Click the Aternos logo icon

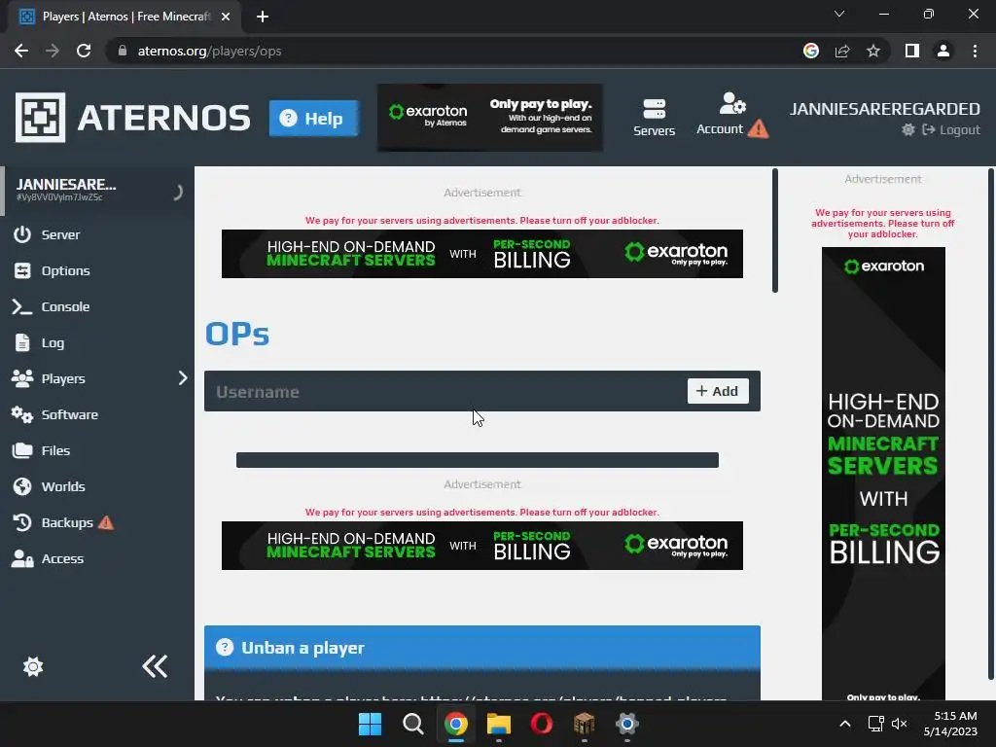coord(40,118)
